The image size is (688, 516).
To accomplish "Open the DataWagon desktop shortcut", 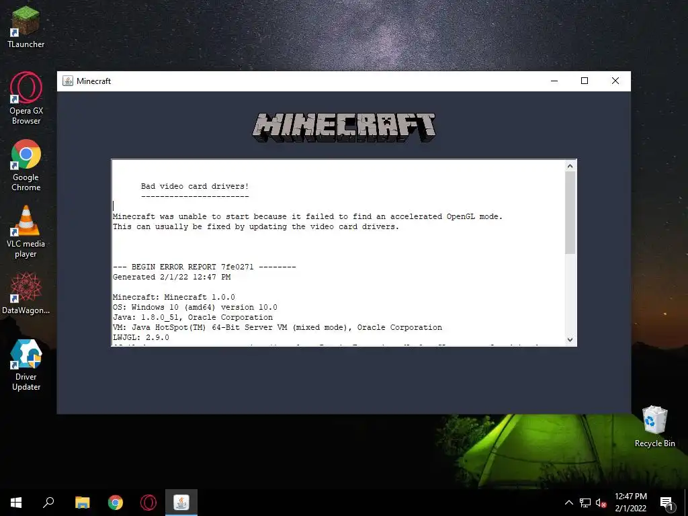I will tap(26, 294).
